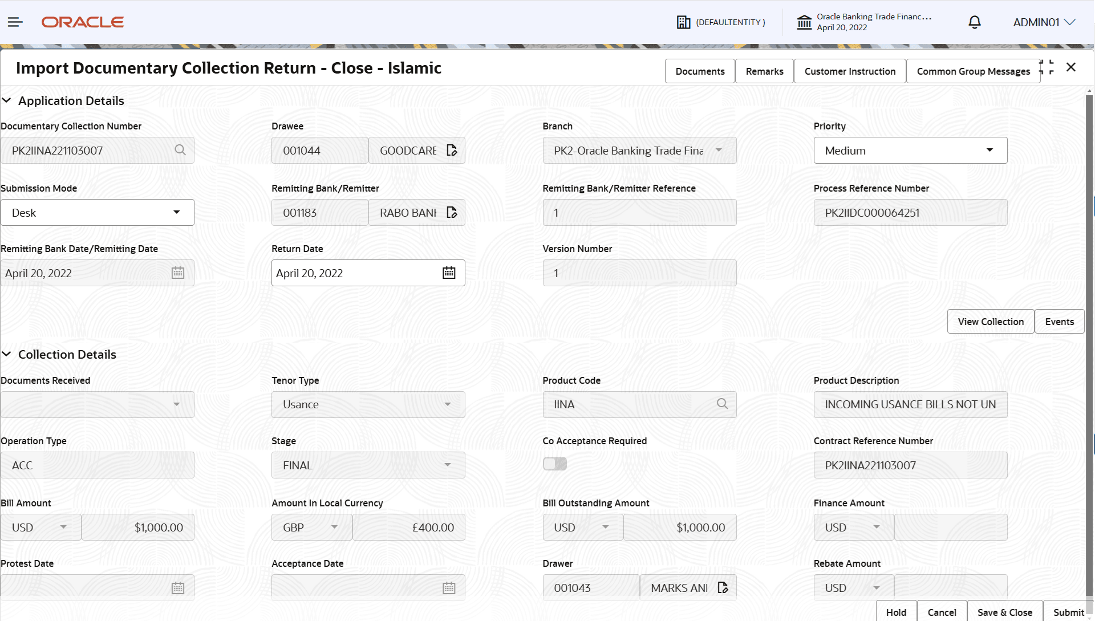The width and height of the screenshot is (1095, 621).
Task: Open the Submission Mode dropdown
Action: pyautogui.click(x=98, y=213)
